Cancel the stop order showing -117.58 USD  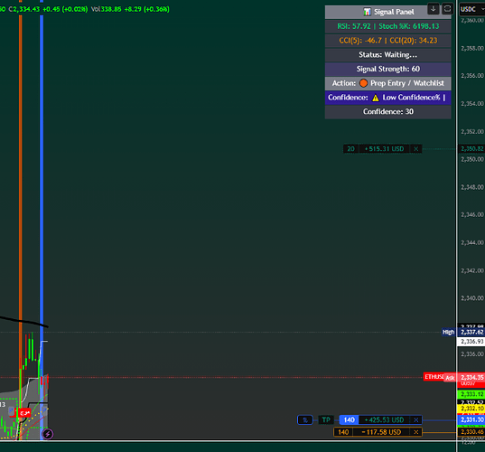(x=416, y=432)
